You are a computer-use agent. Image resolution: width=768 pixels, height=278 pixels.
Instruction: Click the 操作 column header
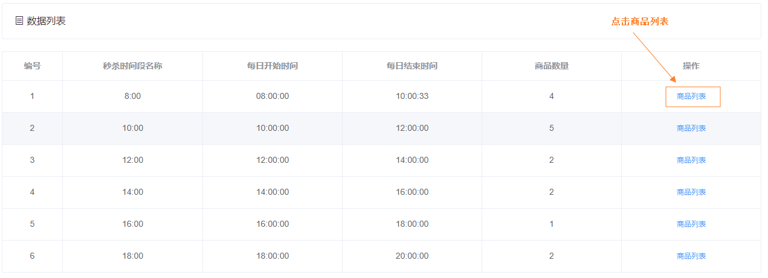click(x=691, y=66)
